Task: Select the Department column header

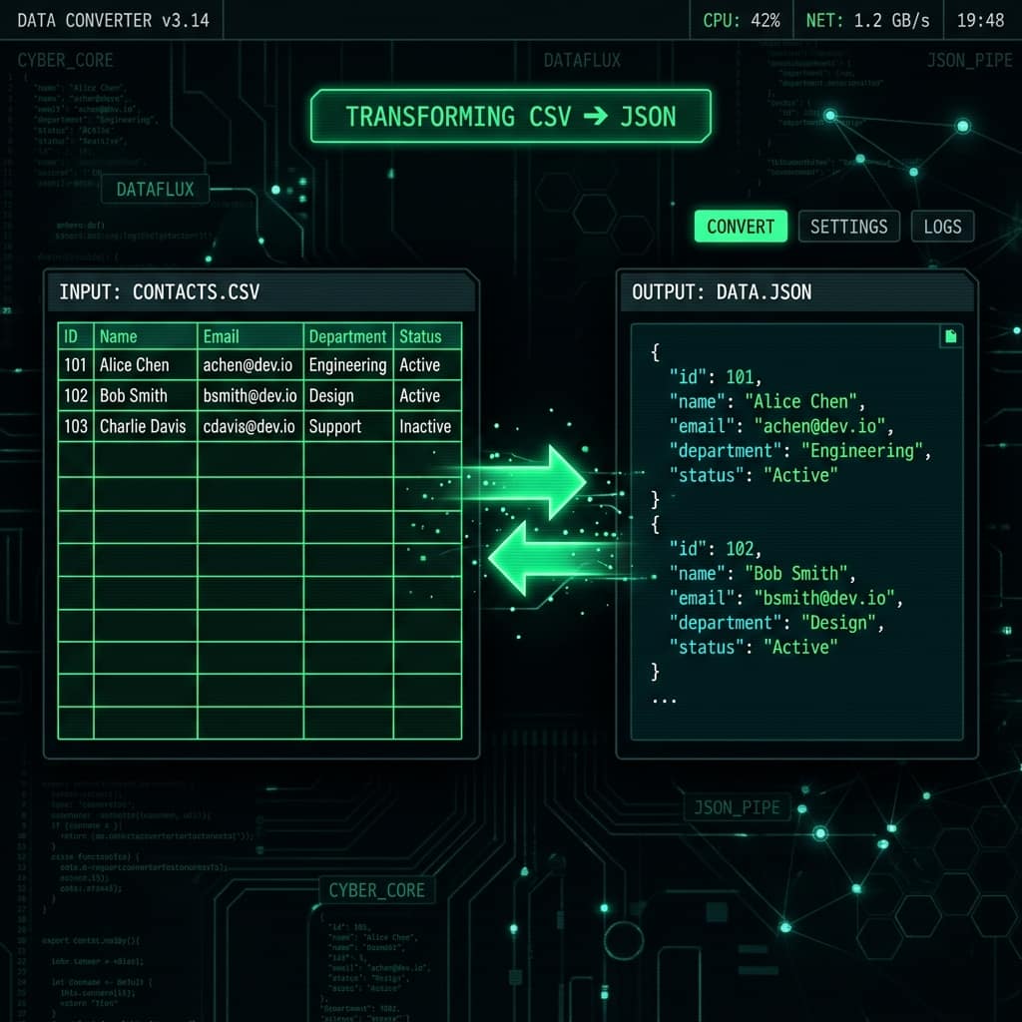Action: (348, 336)
